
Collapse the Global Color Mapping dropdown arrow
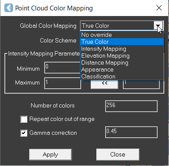[158, 26]
